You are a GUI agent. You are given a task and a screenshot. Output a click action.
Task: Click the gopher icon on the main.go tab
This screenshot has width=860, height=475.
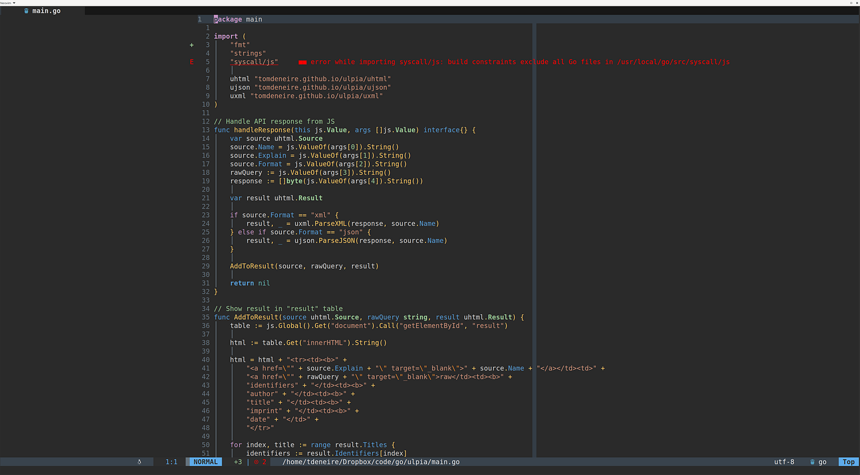(x=27, y=11)
